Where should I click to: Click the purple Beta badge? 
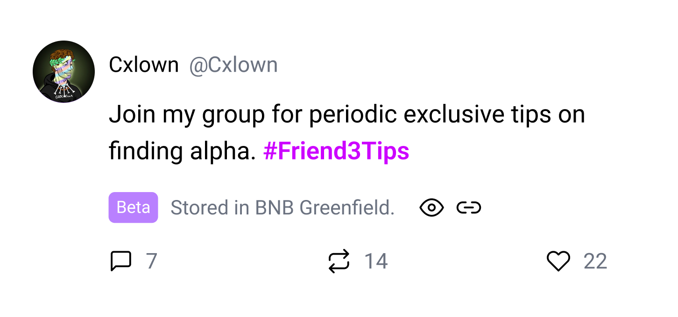(133, 207)
